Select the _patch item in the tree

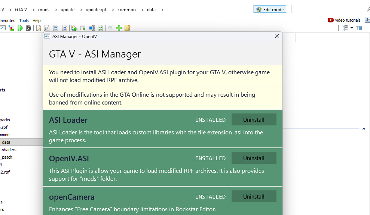pyautogui.click(x=6, y=157)
